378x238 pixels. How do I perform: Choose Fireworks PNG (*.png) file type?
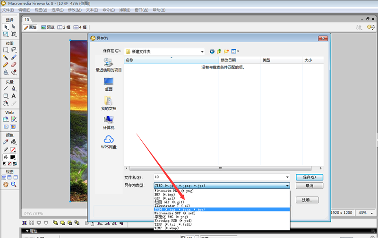(174, 191)
